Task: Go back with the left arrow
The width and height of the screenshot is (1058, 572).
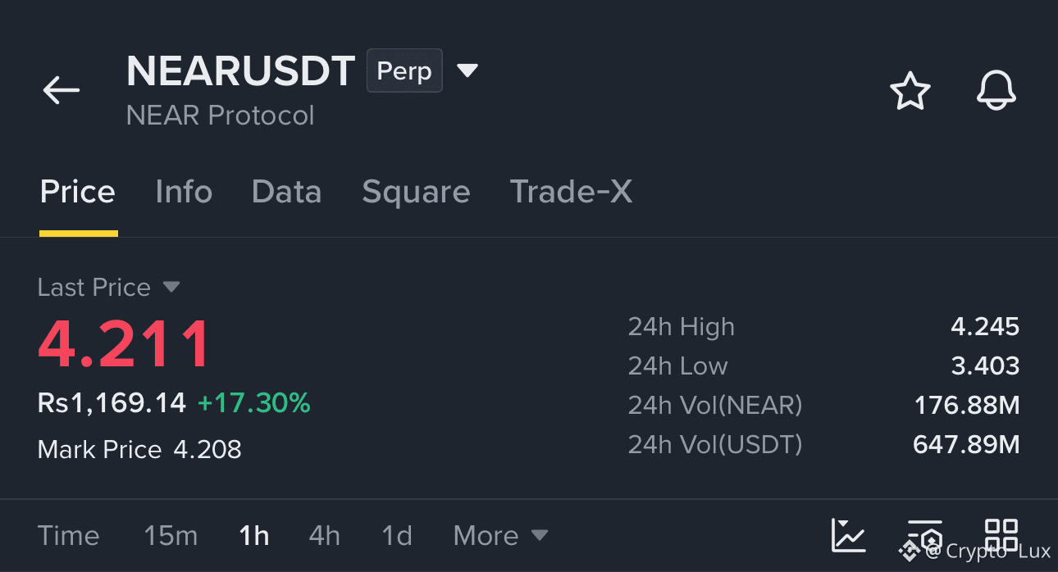Action: point(62,90)
